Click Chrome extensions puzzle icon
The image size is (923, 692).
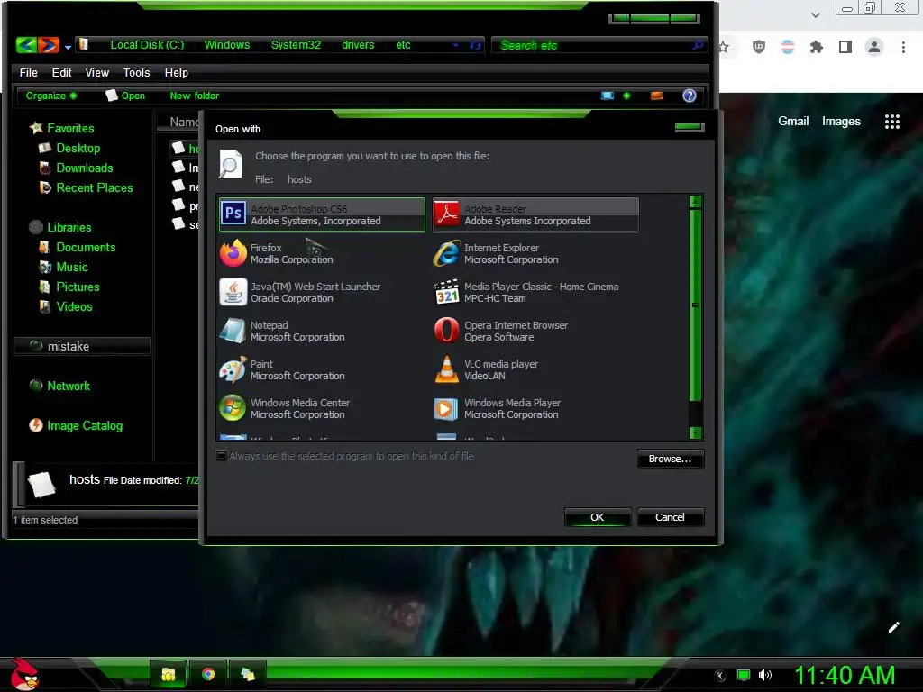pyautogui.click(x=816, y=47)
